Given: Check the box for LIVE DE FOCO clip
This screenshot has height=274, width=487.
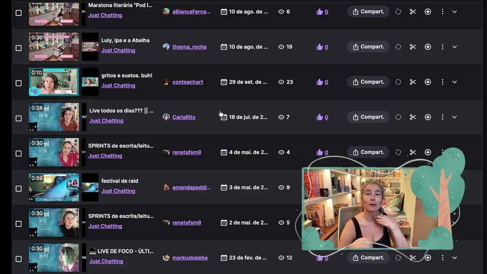Looking at the screenshot, I should point(19,259).
